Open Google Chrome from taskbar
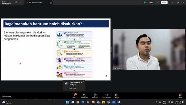The height and width of the screenshot is (105, 186). (78, 102)
